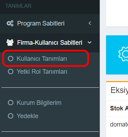Open Kullanıcı Tanımları submenu entry
The width and height of the screenshot is (128, 137).
tap(42, 59)
